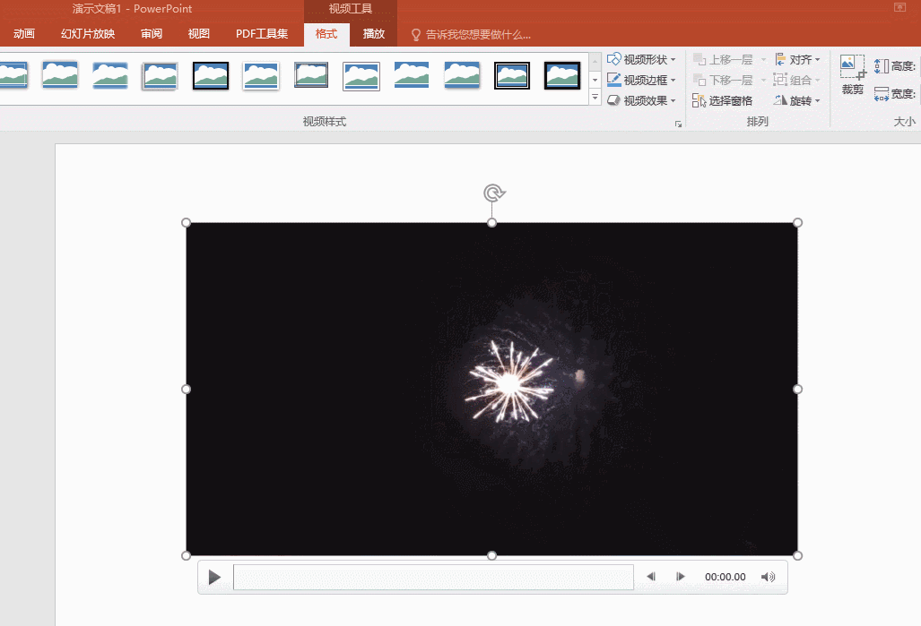Viewport: 921px width, 626px height.
Task: Open the 下移一层 dropdown arrow
Action: 763,80
